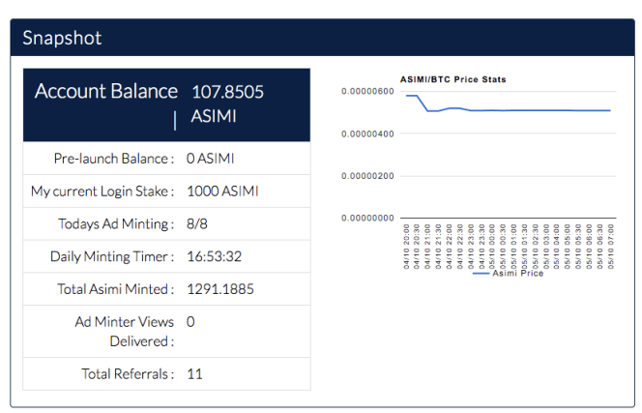The image size is (642, 413).
Task: Click the Snapshot panel header
Action: pos(62,39)
